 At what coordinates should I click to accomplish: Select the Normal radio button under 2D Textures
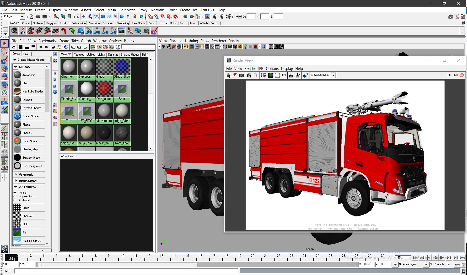click(x=15, y=193)
